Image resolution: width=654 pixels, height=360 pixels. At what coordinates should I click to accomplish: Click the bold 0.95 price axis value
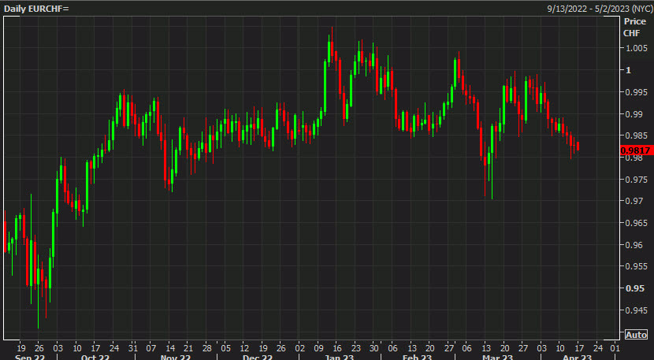coord(635,288)
